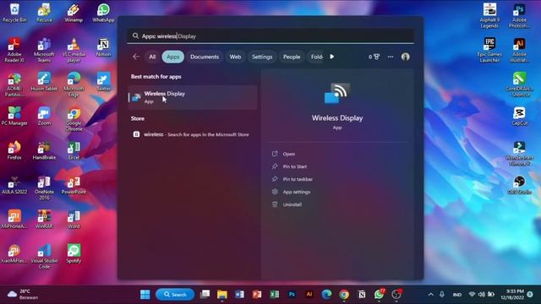Open Adobe Reader XI desktop icon
Screen dimensions: 541x304
coord(14,50)
